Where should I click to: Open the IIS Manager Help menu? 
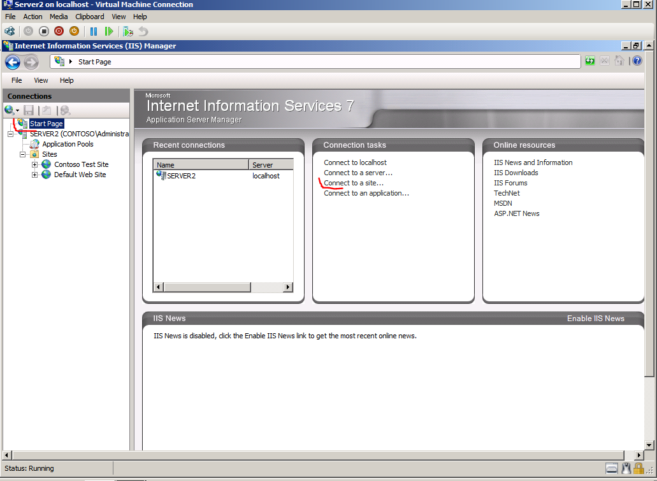coord(67,80)
